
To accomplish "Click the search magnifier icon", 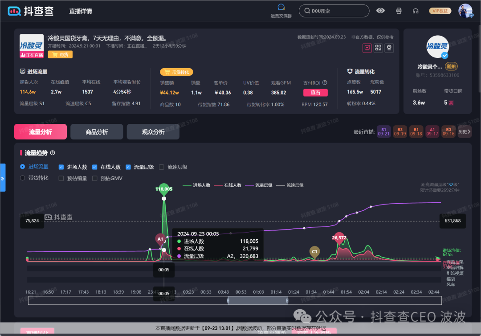I will [307, 11].
